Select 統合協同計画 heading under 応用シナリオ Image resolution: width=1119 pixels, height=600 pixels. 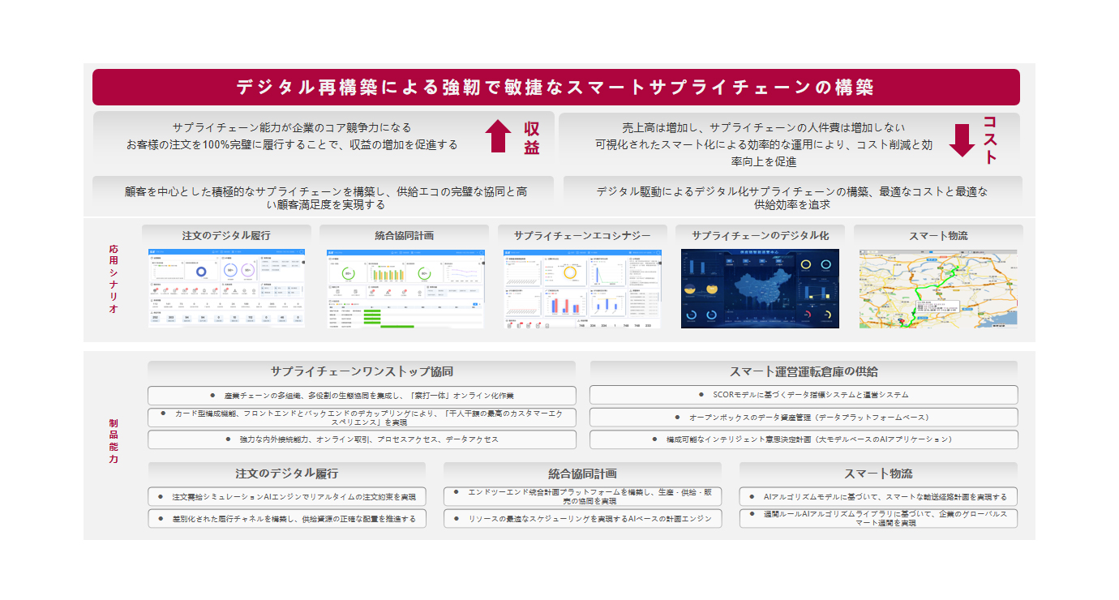click(x=404, y=235)
